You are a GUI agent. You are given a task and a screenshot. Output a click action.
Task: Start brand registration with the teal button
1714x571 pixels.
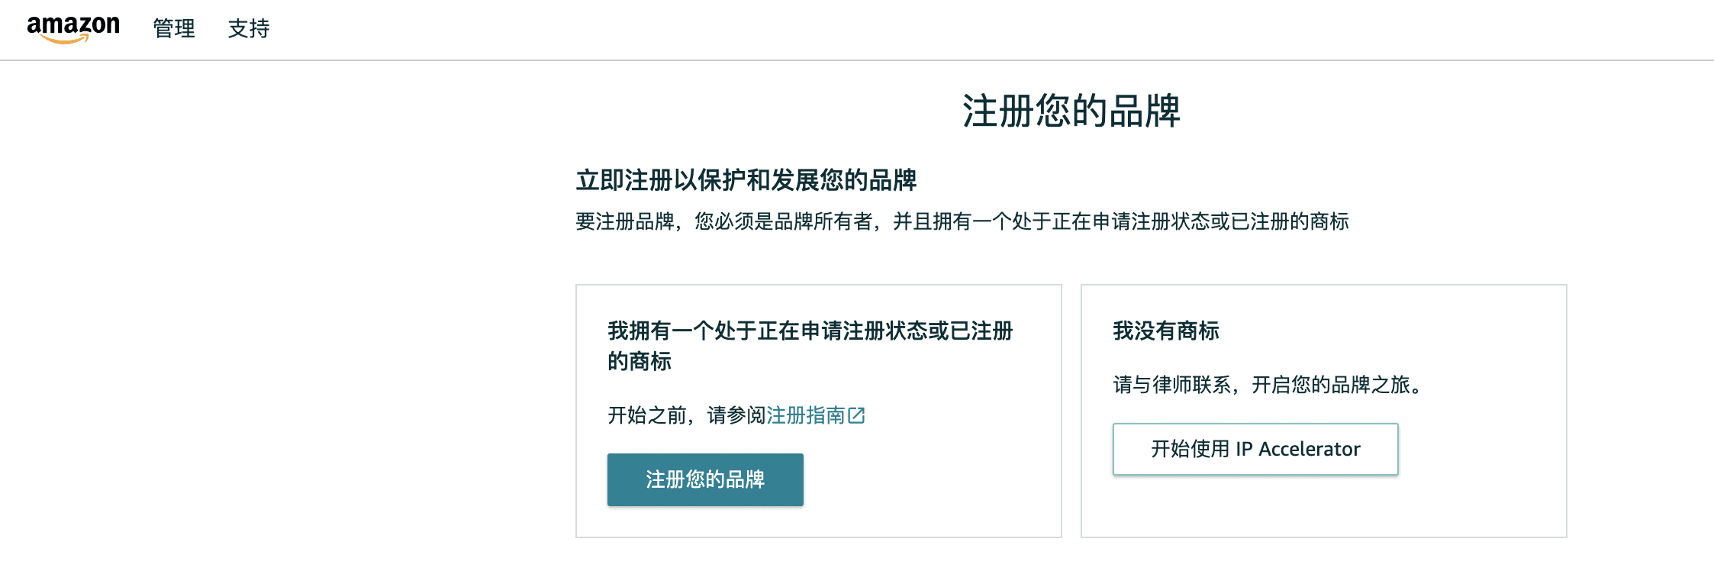[704, 479]
